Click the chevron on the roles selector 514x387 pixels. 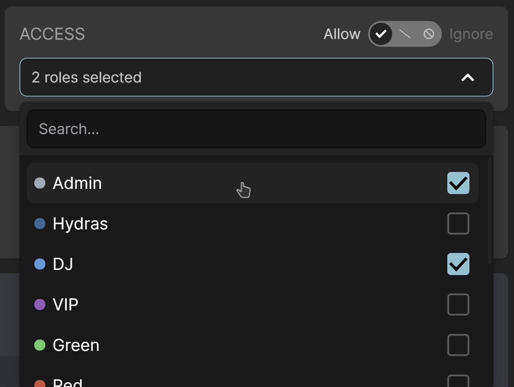[467, 77]
